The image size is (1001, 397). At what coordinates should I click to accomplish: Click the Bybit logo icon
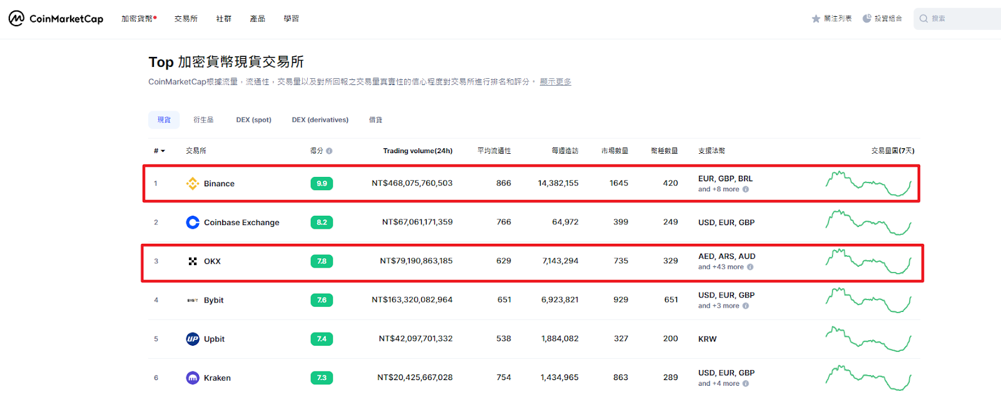pyautogui.click(x=193, y=300)
